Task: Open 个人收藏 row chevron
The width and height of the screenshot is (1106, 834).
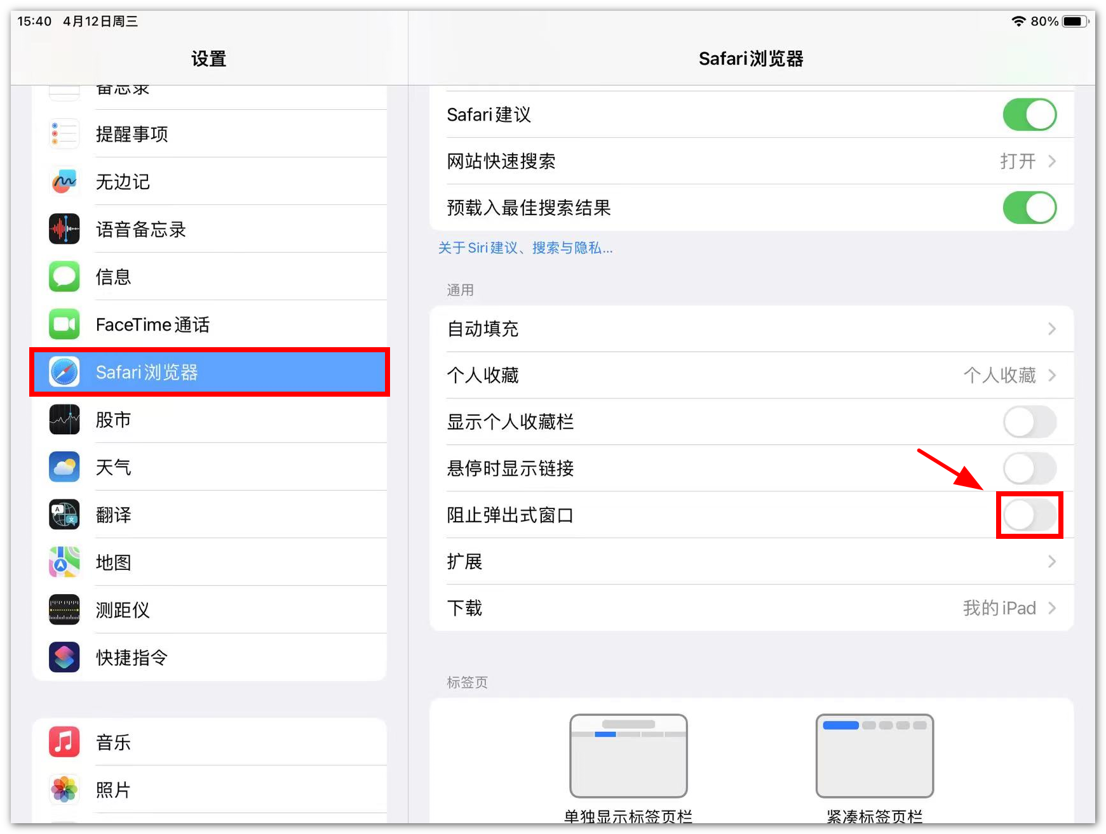Action: pyautogui.click(x=1052, y=375)
